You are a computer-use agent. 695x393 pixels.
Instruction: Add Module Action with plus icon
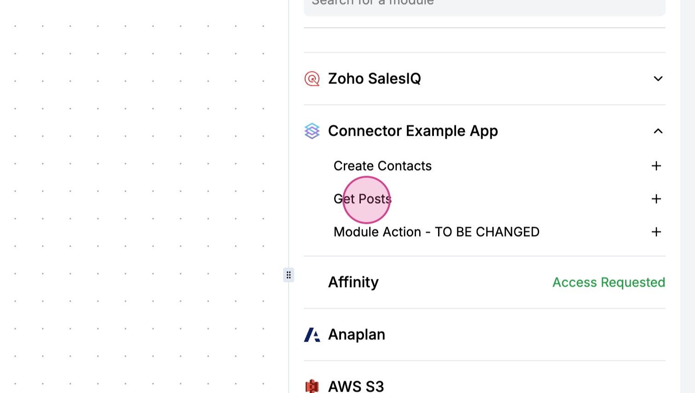point(656,232)
